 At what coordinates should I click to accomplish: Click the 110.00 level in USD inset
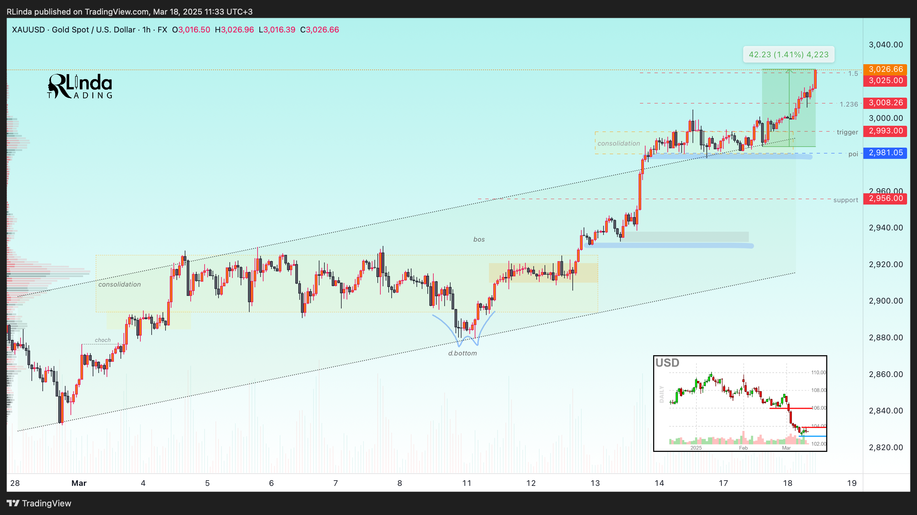tap(818, 373)
